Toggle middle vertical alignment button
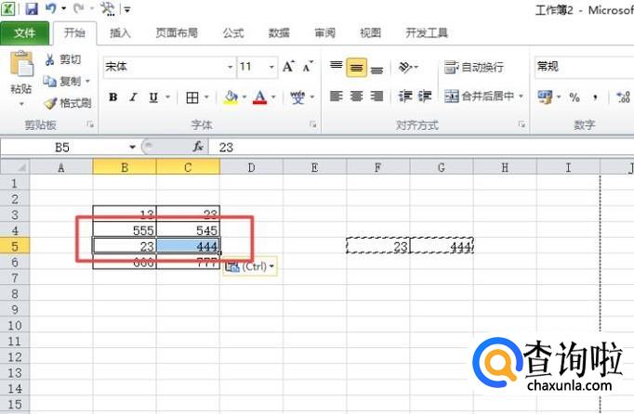The image size is (634, 414). 356,68
